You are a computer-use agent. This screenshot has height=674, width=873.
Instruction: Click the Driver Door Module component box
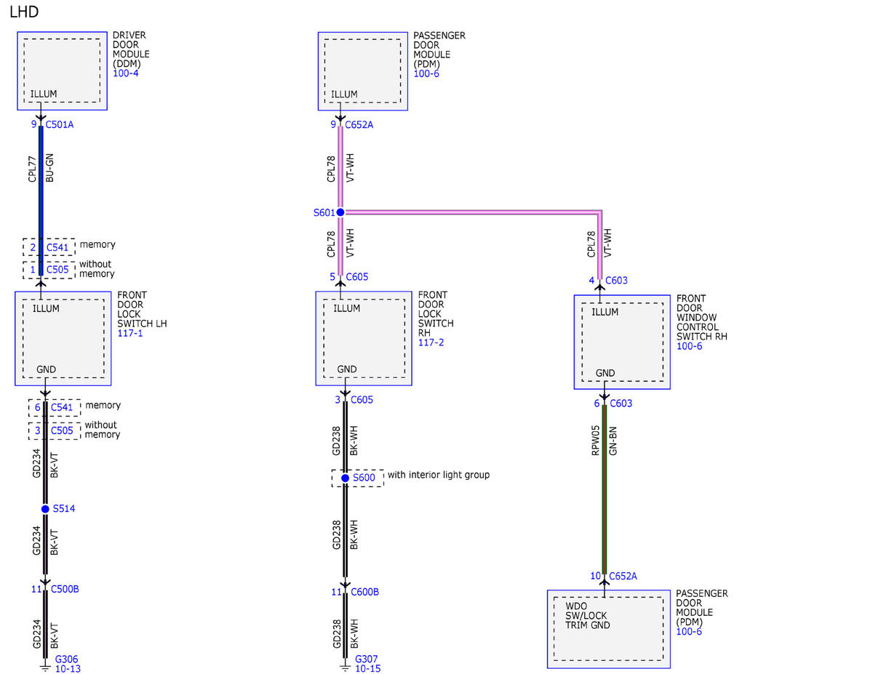point(62,71)
